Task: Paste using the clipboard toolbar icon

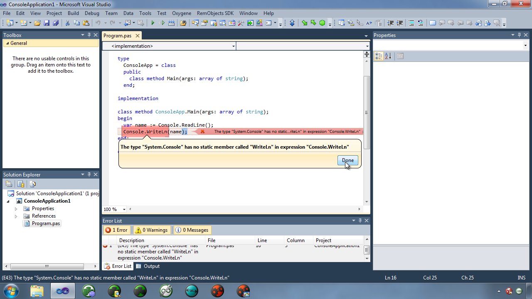Action: pyautogui.click(x=86, y=23)
